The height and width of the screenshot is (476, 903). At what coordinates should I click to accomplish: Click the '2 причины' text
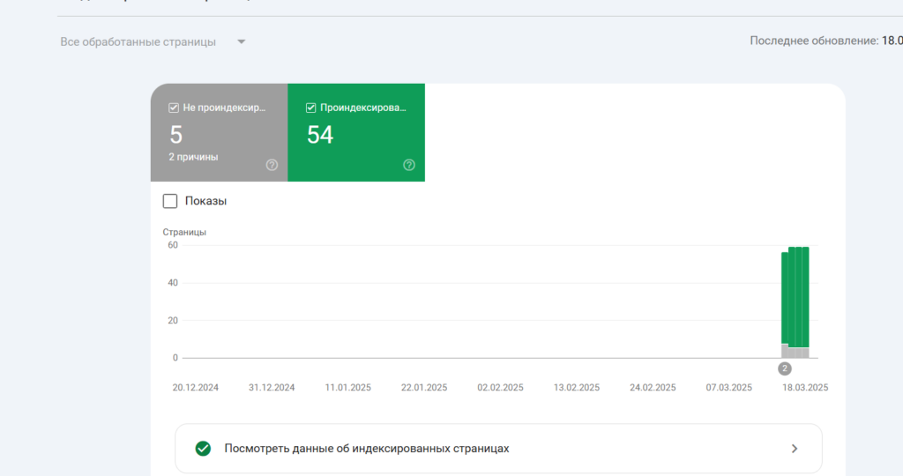click(193, 157)
